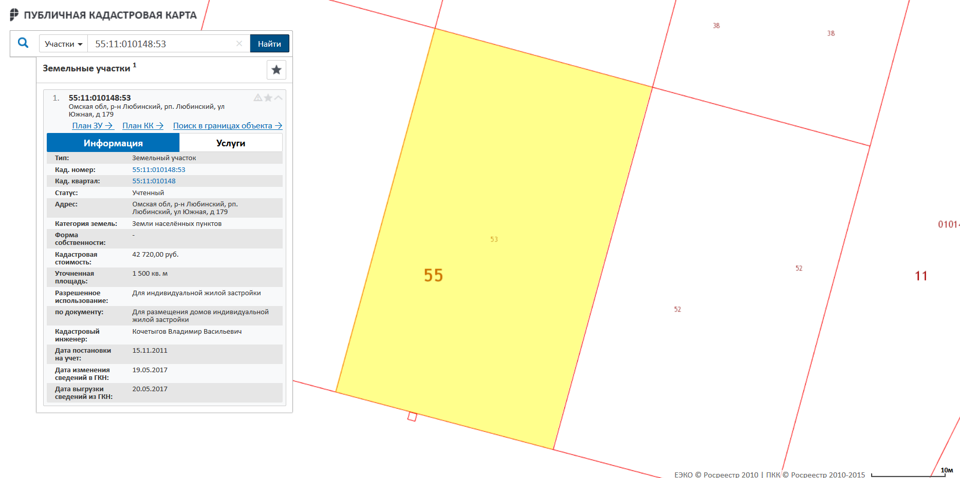Screen dimensions: 960x478
Task: Click the magnifying glass search icon
Action: point(23,43)
